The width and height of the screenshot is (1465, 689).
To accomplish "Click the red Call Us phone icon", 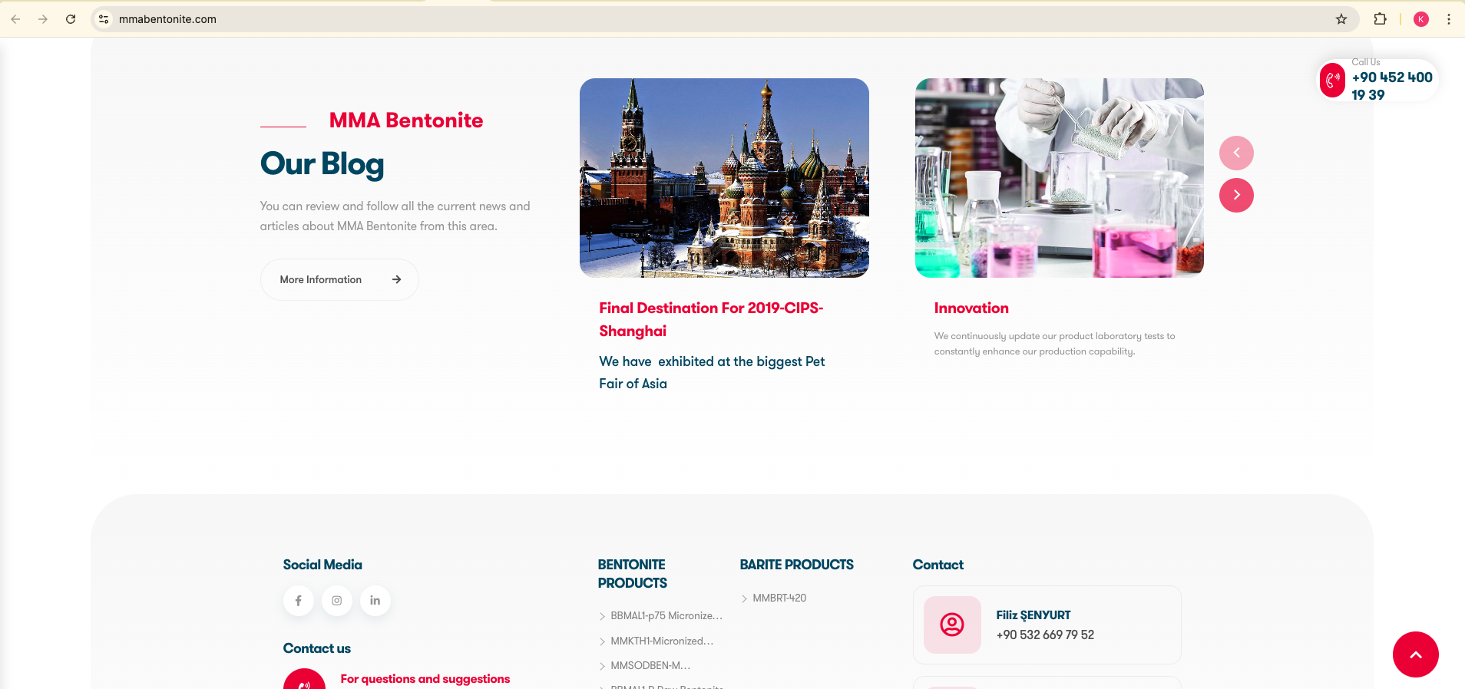I will (1333, 80).
